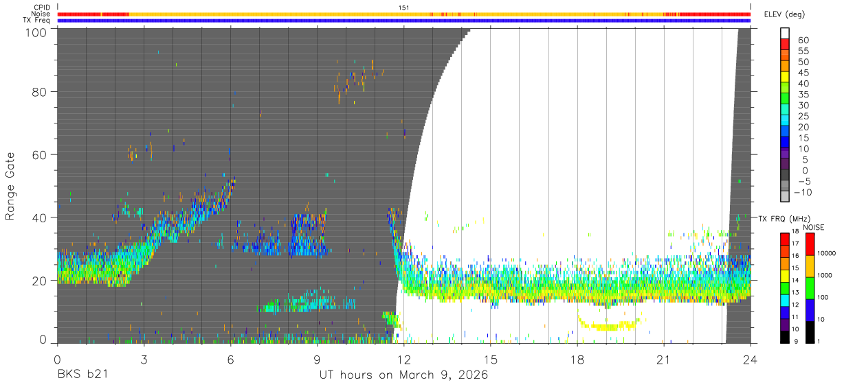Pick the white top segment of ELEV colorbar
The height and width of the screenshot is (389, 844).
[x=786, y=33]
